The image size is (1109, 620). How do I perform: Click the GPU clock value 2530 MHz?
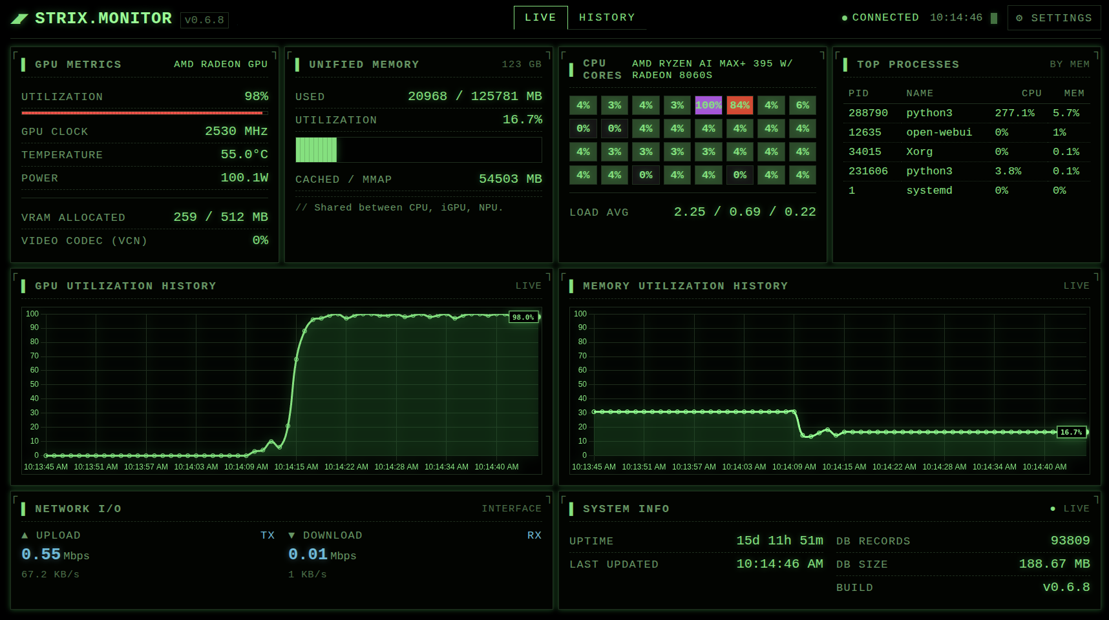[x=237, y=131]
